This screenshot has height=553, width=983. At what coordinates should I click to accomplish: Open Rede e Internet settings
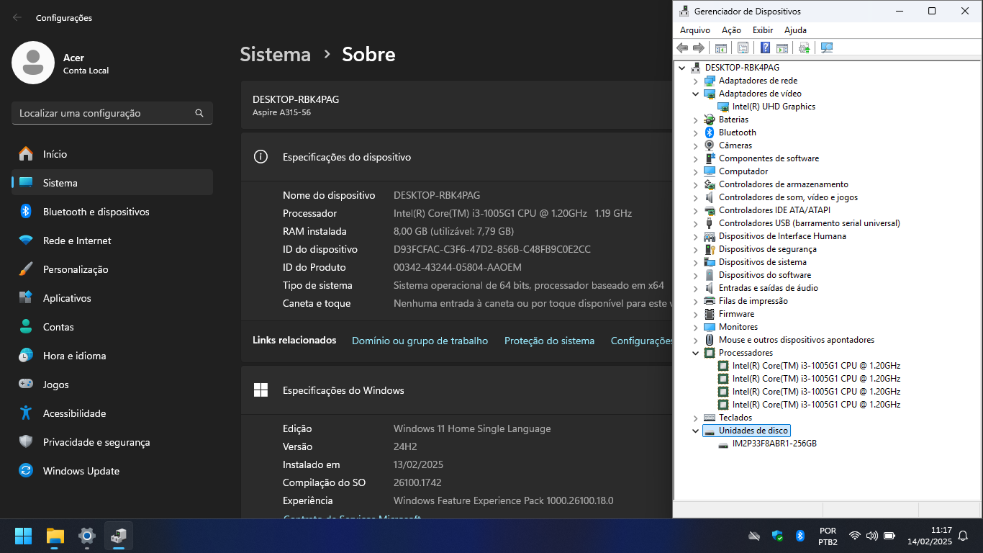[x=112, y=240]
